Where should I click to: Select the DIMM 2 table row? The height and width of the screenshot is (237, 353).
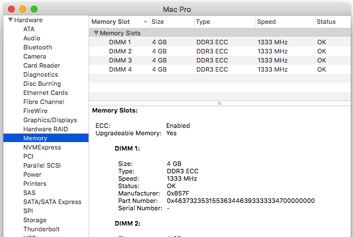click(220, 51)
